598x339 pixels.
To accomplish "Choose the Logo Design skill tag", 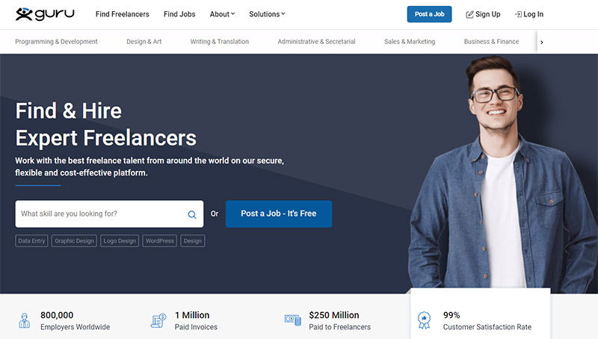I will [x=120, y=240].
